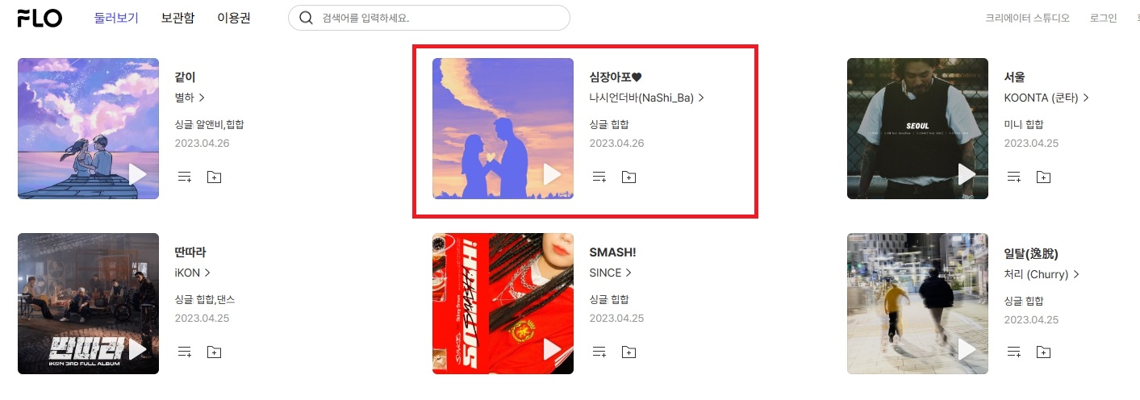Viewport: 1140px width, 400px height.
Task: Add 일탈(逸脫) to playlist queue
Action: 1014,352
